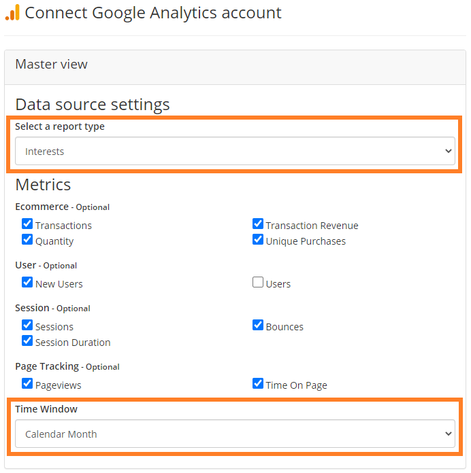The width and height of the screenshot is (471, 473).
Task: Uncheck the Time On Page checkbox
Action: (258, 384)
